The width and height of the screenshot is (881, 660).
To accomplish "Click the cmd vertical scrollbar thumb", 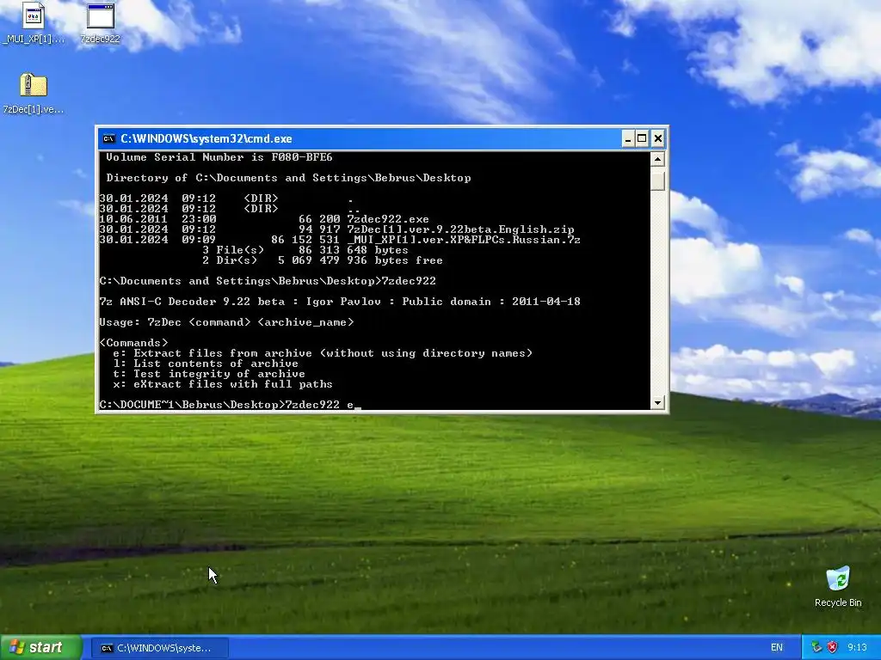I will pyautogui.click(x=657, y=180).
